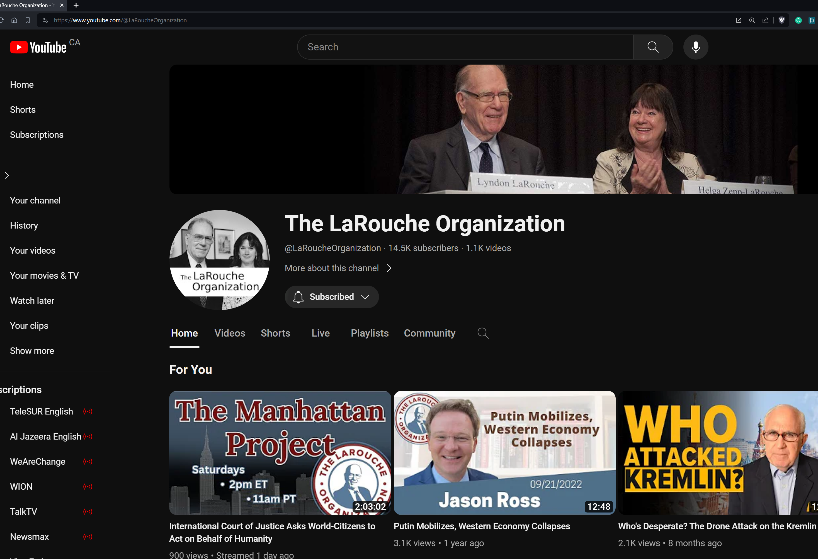The width and height of the screenshot is (818, 559).
Task: Click the 2.1K views • 8 months ago text
Action: click(670, 543)
